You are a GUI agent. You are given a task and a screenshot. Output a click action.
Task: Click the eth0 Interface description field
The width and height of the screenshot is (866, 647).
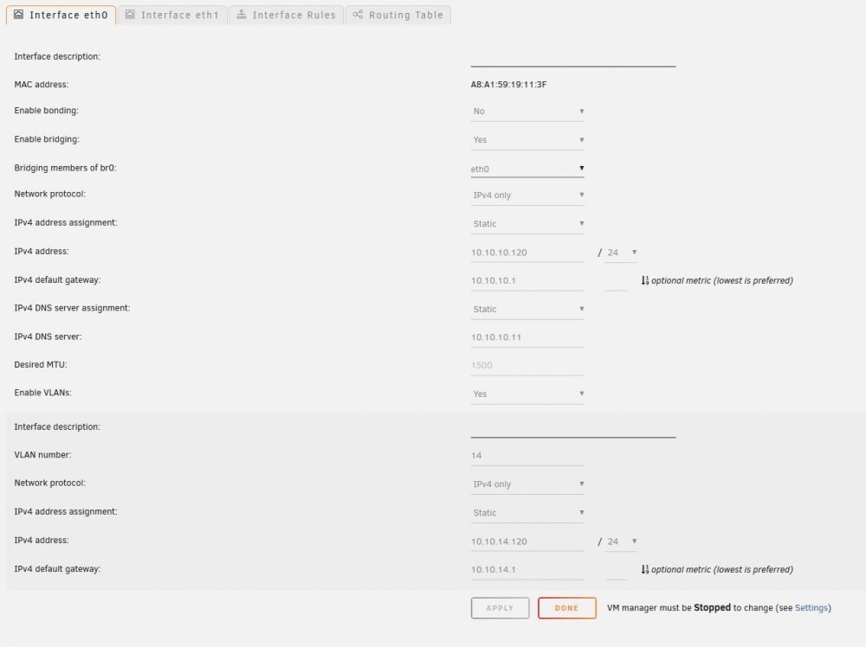coord(573,57)
